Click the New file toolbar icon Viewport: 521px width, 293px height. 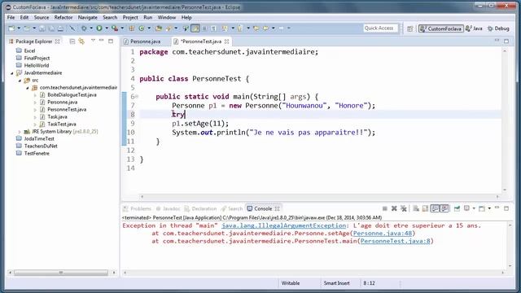pyautogui.click(x=11, y=28)
